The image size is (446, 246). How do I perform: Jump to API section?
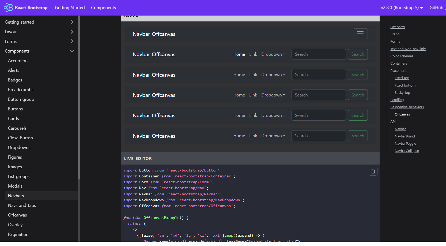(393, 121)
